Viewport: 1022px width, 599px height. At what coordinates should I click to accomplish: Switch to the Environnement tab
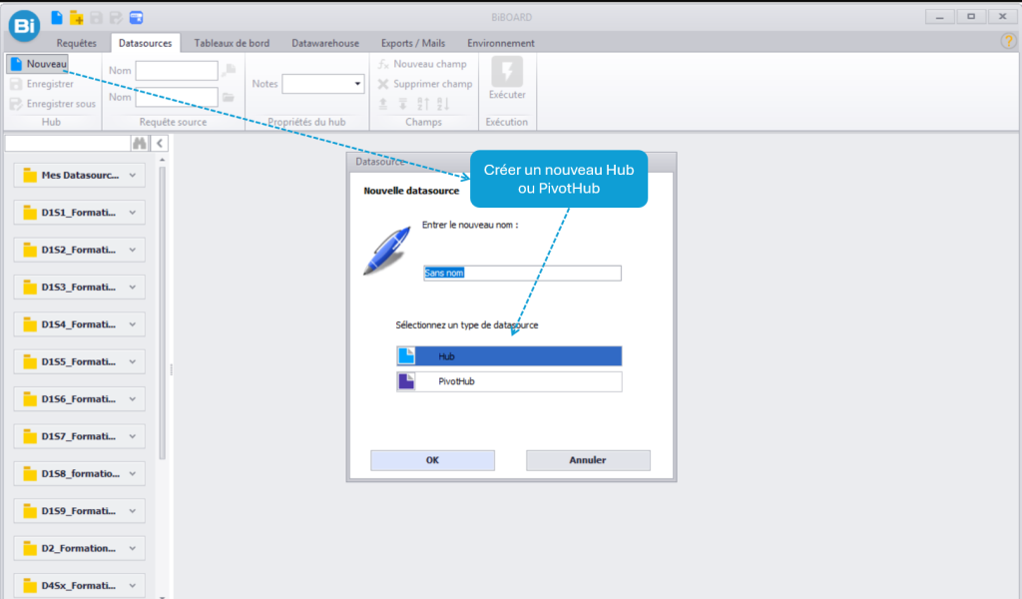(x=501, y=43)
